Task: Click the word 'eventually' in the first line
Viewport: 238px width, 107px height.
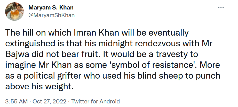Action: (169, 33)
